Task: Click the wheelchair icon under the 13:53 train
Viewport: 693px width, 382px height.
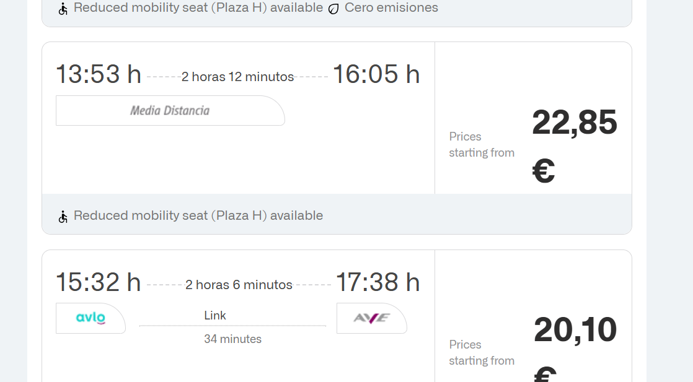Action: click(63, 217)
